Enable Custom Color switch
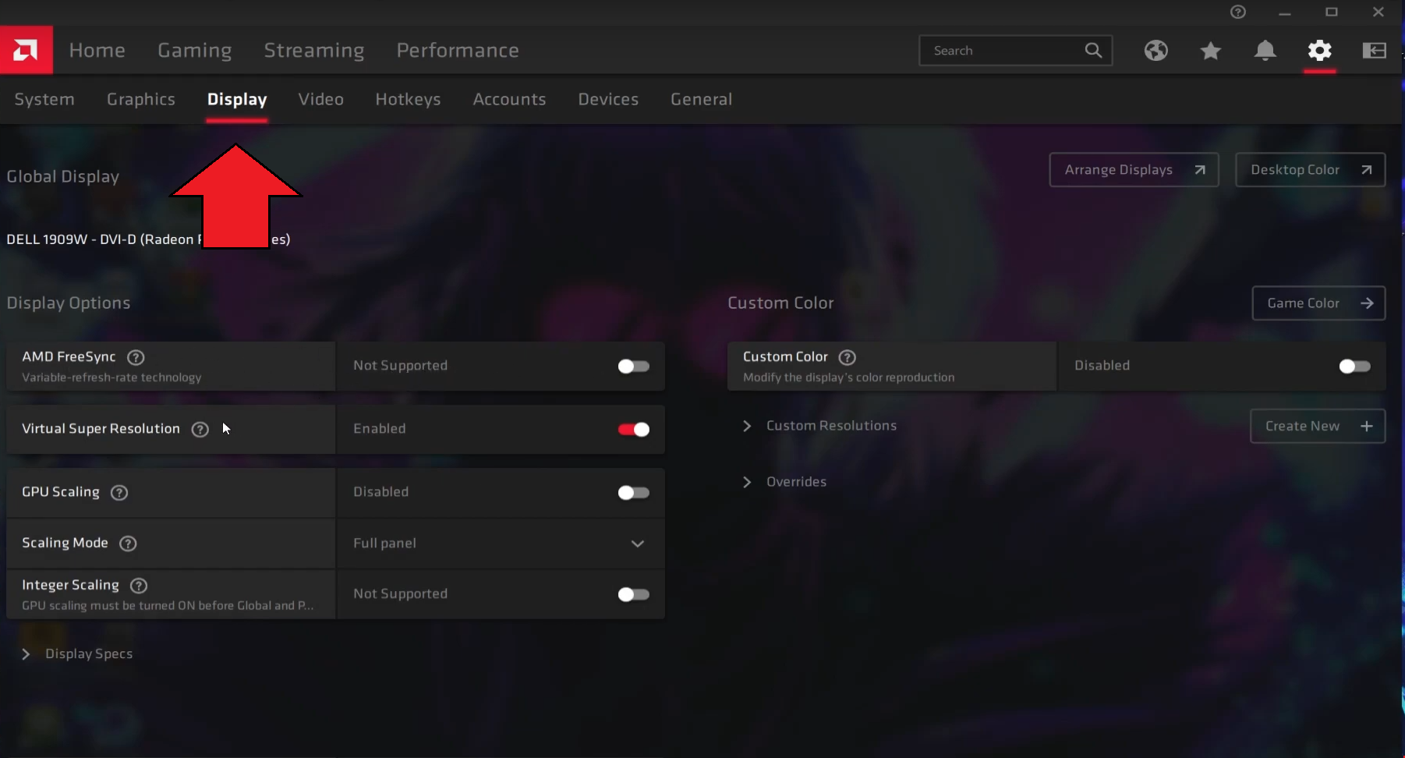The height and width of the screenshot is (758, 1405). 1354,366
